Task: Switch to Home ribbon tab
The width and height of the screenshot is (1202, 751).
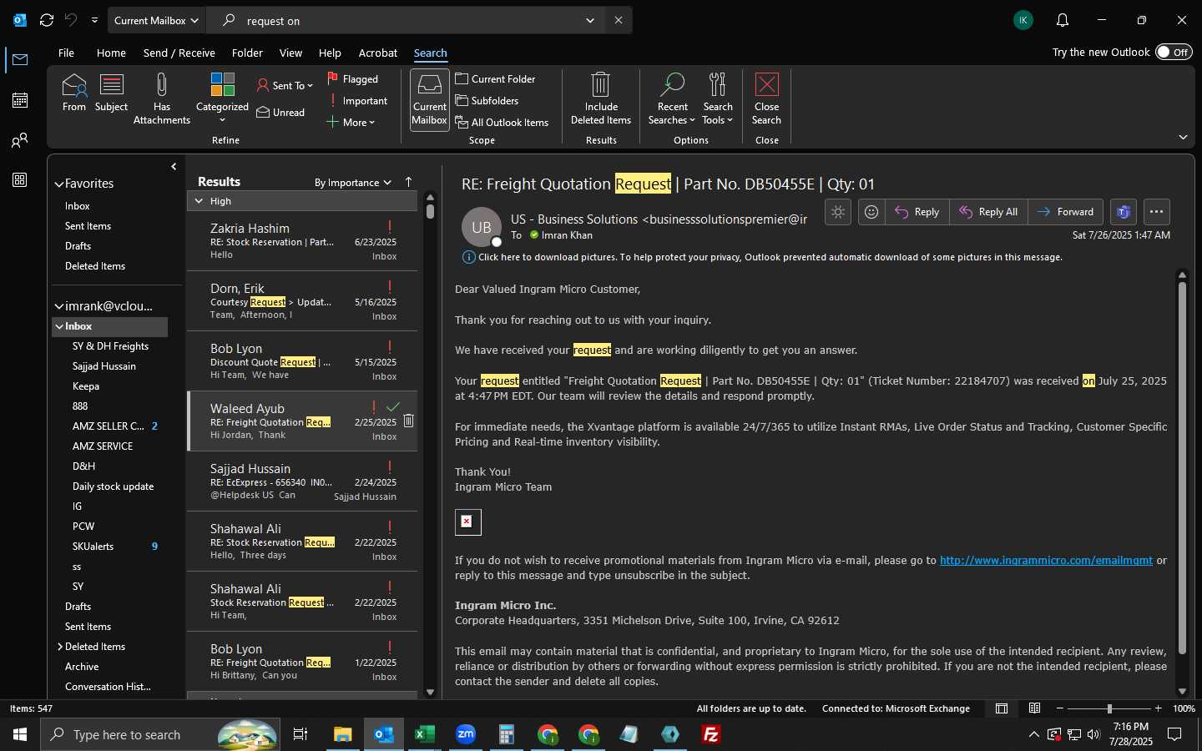Action: [111, 53]
